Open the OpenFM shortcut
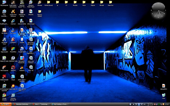This screenshot has width=170, height=106. pos(13,68)
